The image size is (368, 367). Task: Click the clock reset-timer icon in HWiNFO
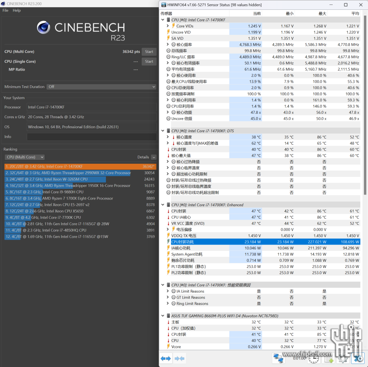314,358
